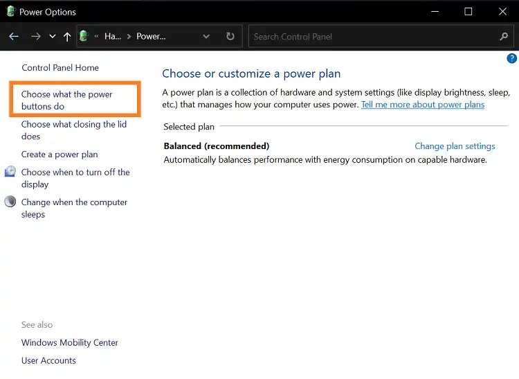Click 'Choose or customize a power plan' heading
The height and width of the screenshot is (379, 519).
click(251, 73)
